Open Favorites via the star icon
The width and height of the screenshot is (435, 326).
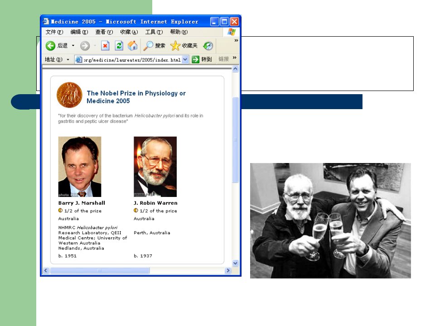175,46
